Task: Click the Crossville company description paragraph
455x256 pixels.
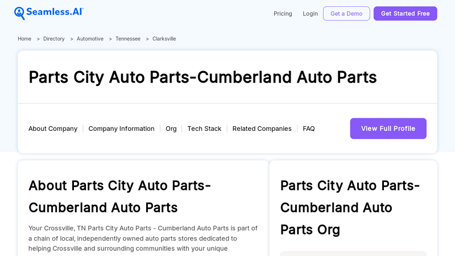Action: point(143,238)
